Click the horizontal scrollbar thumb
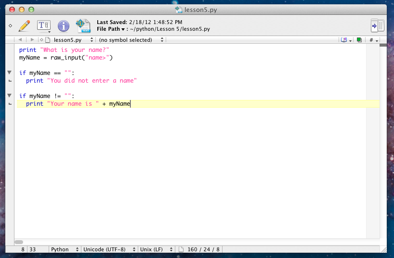The image size is (394, 258). coord(19,242)
